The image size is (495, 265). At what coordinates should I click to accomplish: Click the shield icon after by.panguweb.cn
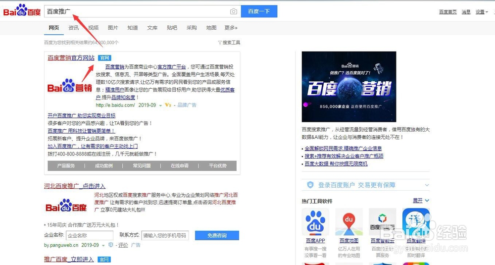(110, 245)
